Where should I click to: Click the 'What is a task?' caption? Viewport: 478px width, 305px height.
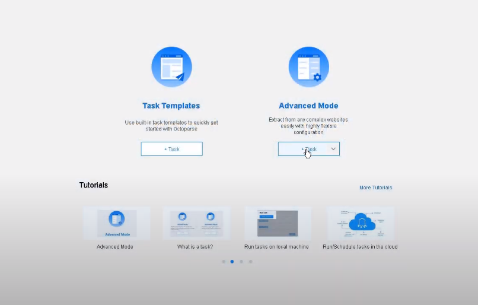click(x=195, y=247)
